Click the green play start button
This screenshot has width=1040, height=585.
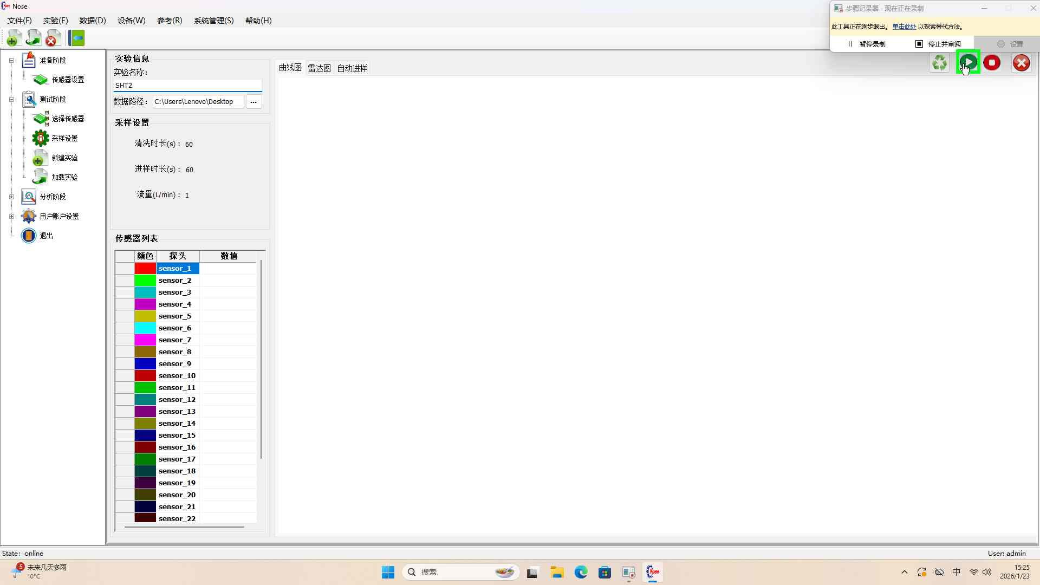point(968,63)
